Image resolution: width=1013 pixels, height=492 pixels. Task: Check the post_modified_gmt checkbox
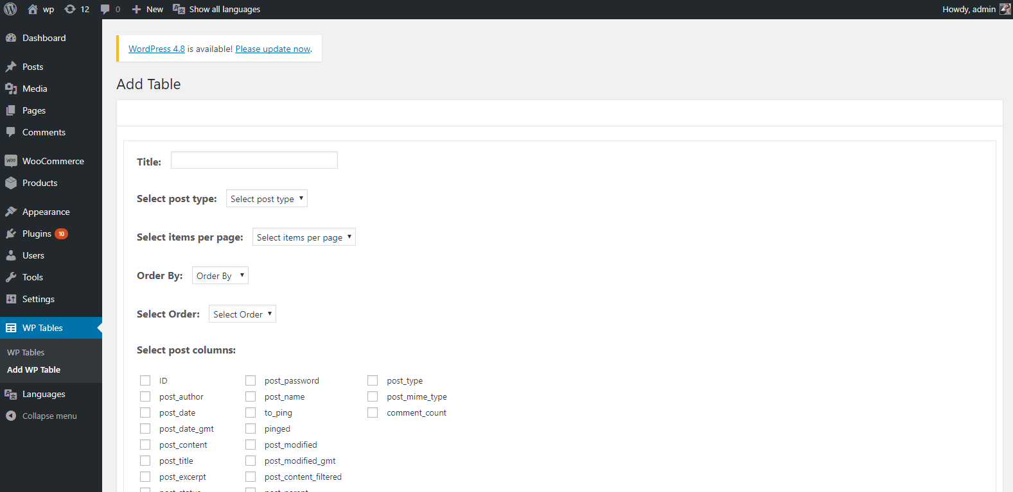251,461
